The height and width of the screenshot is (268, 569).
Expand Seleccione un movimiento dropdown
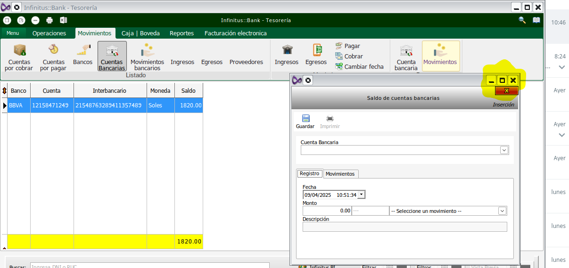(x=502, y=211)
